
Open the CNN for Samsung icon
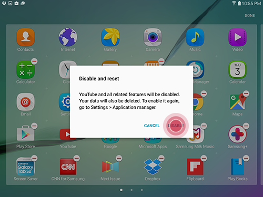click(x=68, y=167)
